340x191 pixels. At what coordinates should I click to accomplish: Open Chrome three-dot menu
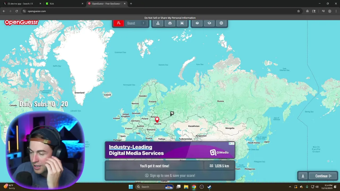pyautogui.click(x=335, y=11)
